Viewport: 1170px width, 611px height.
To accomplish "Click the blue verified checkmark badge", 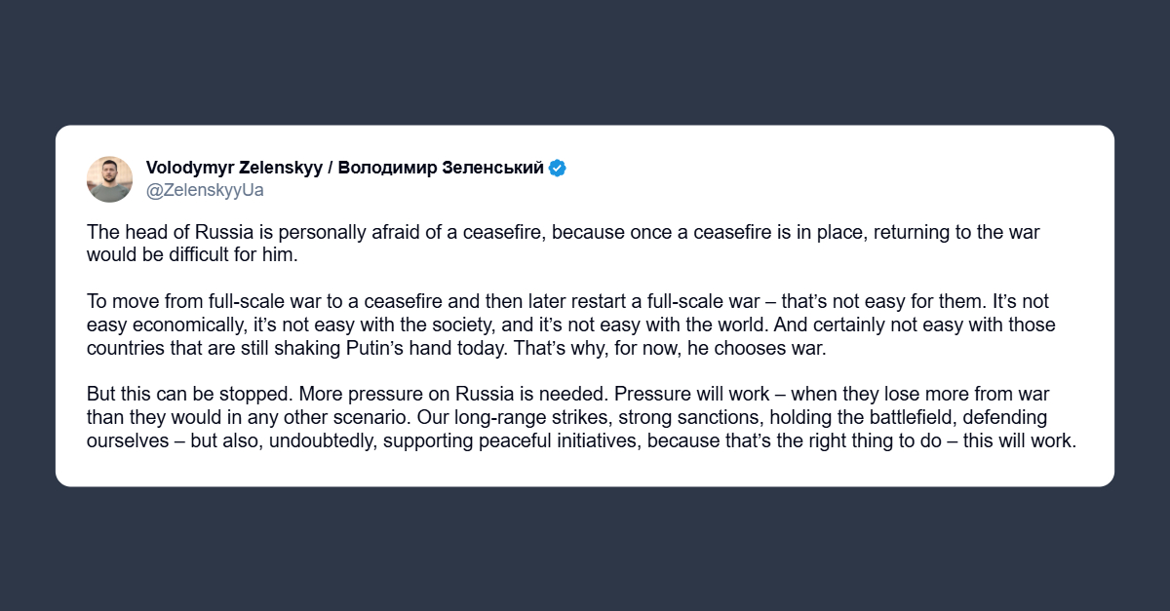I will coord(558,168).
